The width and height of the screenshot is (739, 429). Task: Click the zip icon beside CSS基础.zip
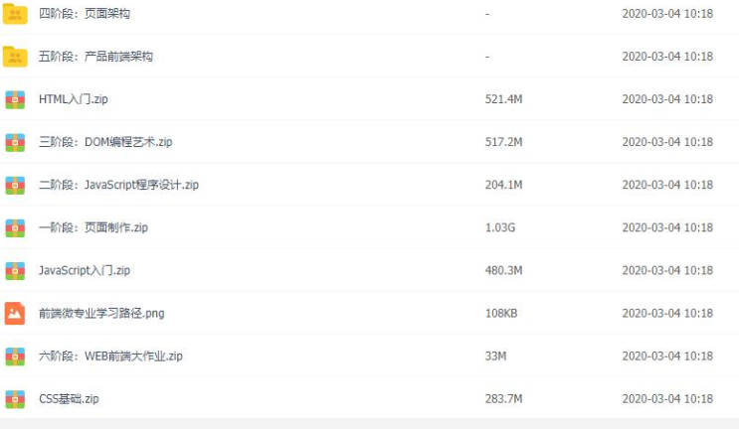point(15,399)
